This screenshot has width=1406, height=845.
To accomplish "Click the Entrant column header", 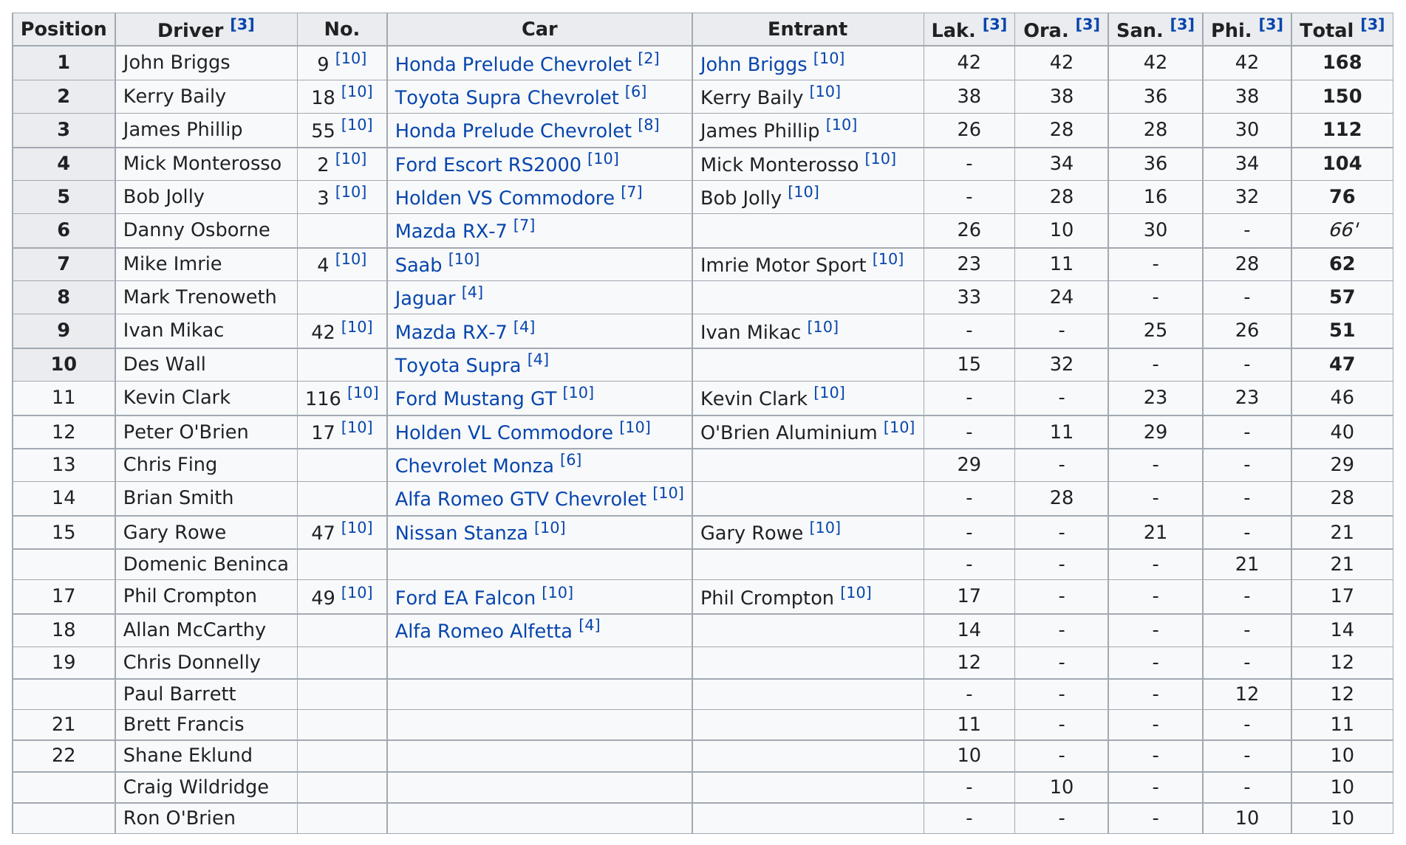I will 808,30.
